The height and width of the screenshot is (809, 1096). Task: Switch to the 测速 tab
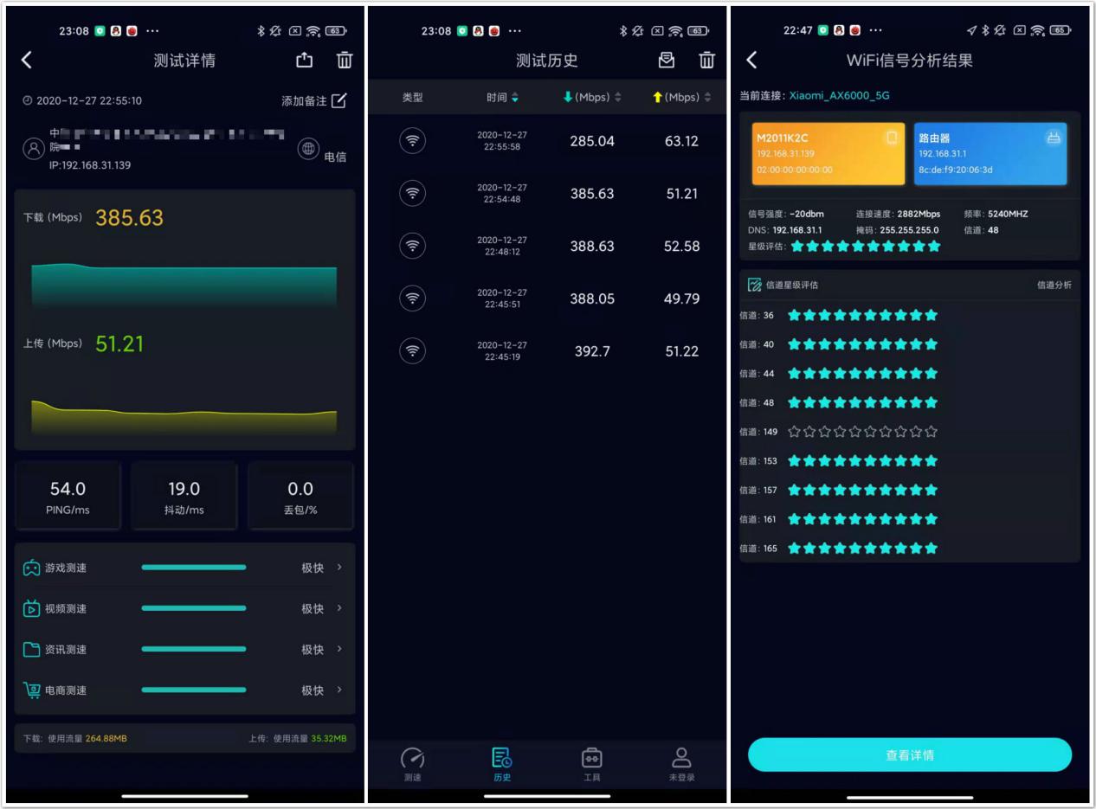[412, 763]
